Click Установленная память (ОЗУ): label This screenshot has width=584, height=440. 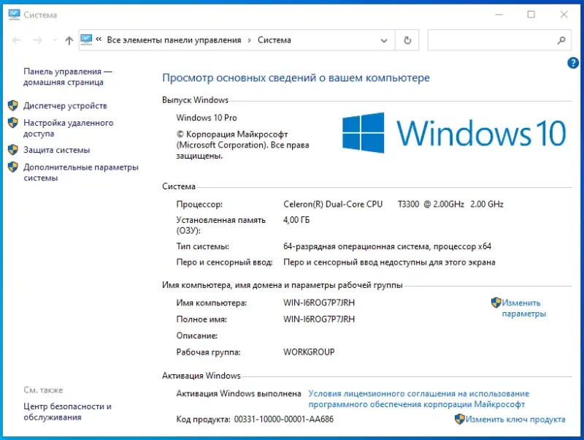click(x=221, y=225)
